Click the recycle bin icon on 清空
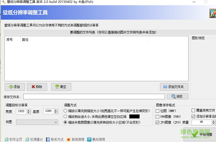216x142 pixels. tap(57, 87)
